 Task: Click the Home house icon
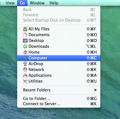(25, 52)
